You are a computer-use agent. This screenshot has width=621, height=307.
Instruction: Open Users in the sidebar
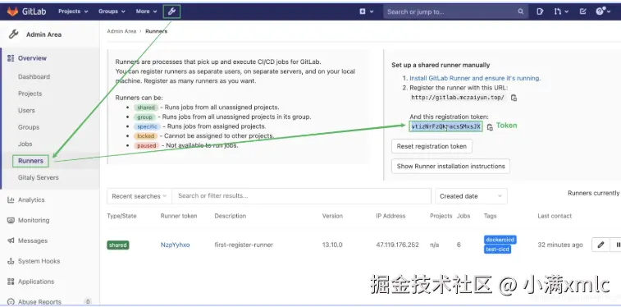coord(26,111)
